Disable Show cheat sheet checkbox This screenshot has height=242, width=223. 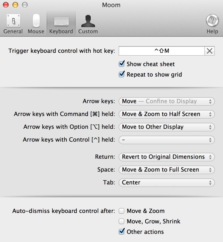pyautogui.click(x=122, y=64)
